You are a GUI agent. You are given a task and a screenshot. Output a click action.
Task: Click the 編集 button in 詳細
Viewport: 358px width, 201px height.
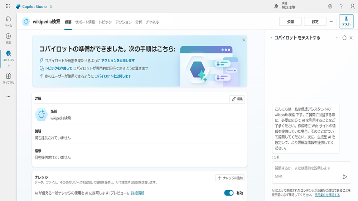click(x=237, y=99)
